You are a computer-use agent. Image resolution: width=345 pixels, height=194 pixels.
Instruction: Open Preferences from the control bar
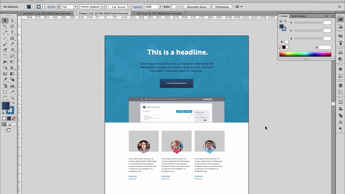point(222,7)
